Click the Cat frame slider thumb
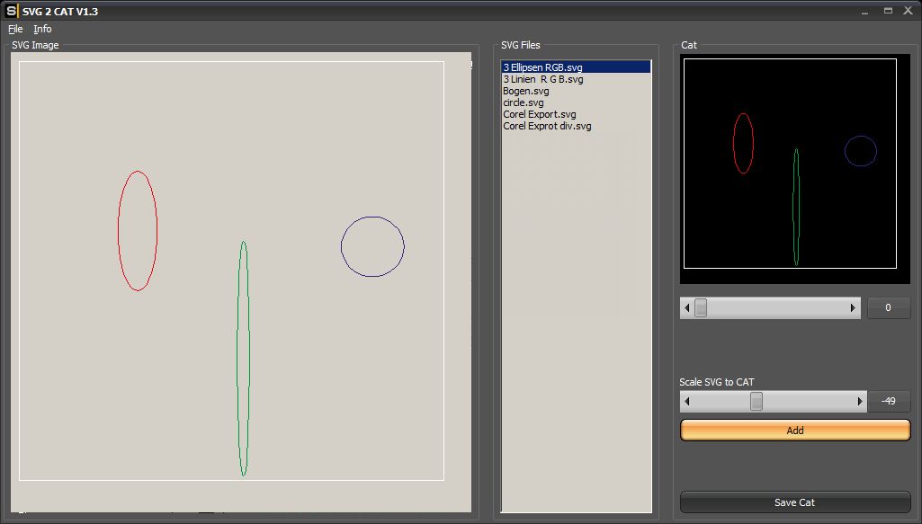 pyautogui.click(x=701, y=308)
